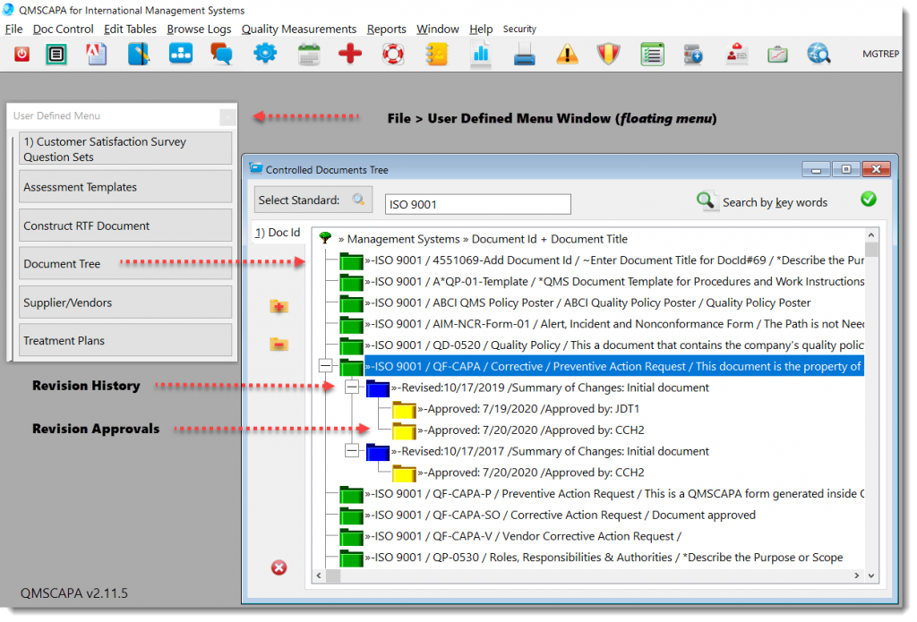Click the printer icon
The height and width of the screenshot is (622, 917).
[524, 55]
